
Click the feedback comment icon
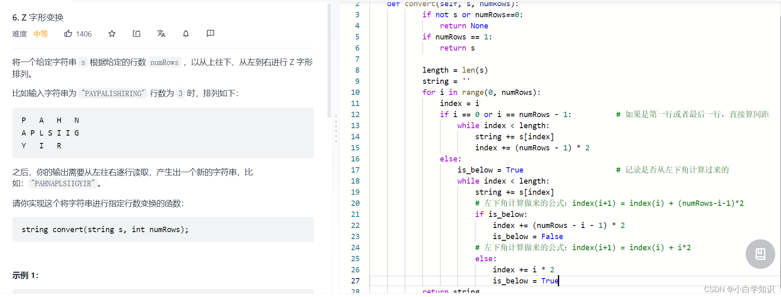(x=210, y=34)
